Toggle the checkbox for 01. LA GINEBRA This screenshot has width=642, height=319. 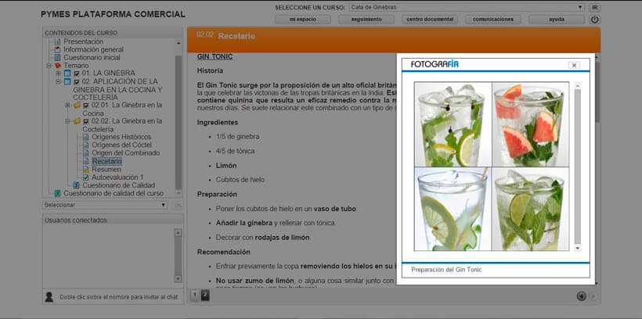point(77,73)
